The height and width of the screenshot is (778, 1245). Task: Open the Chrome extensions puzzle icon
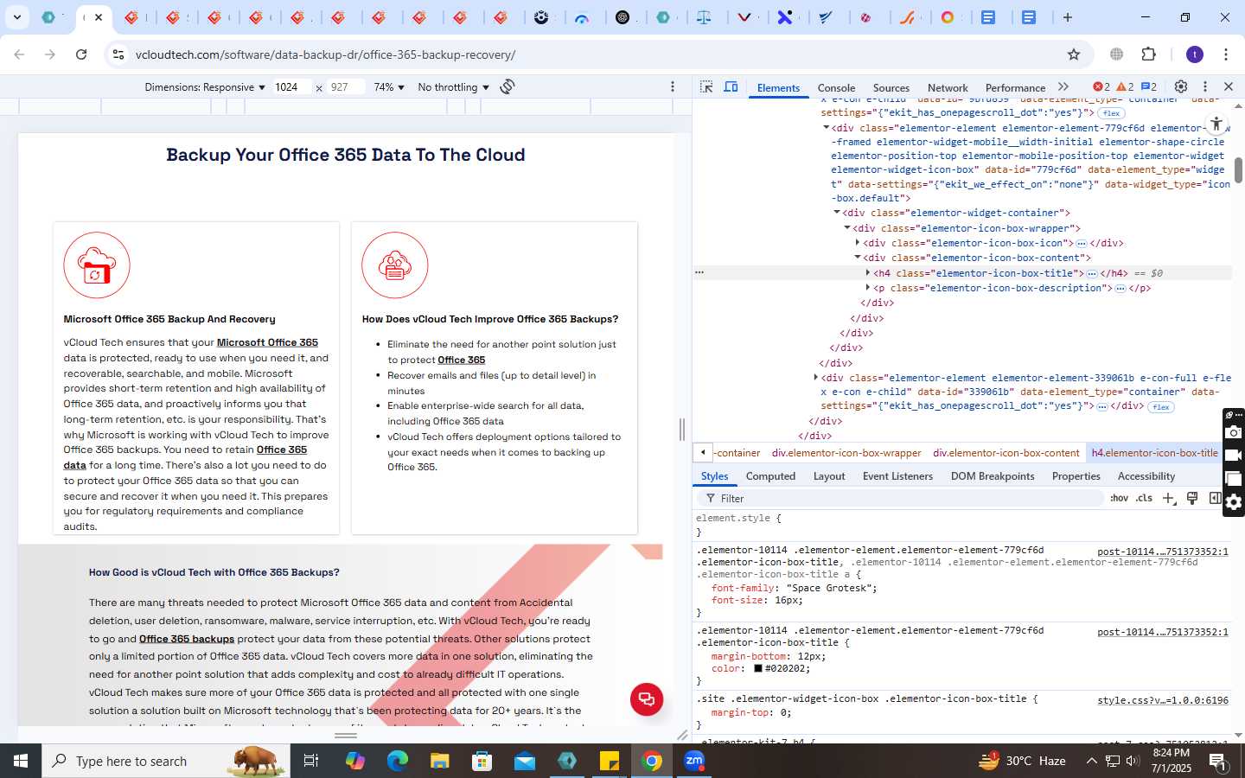tap(1148, 54)
